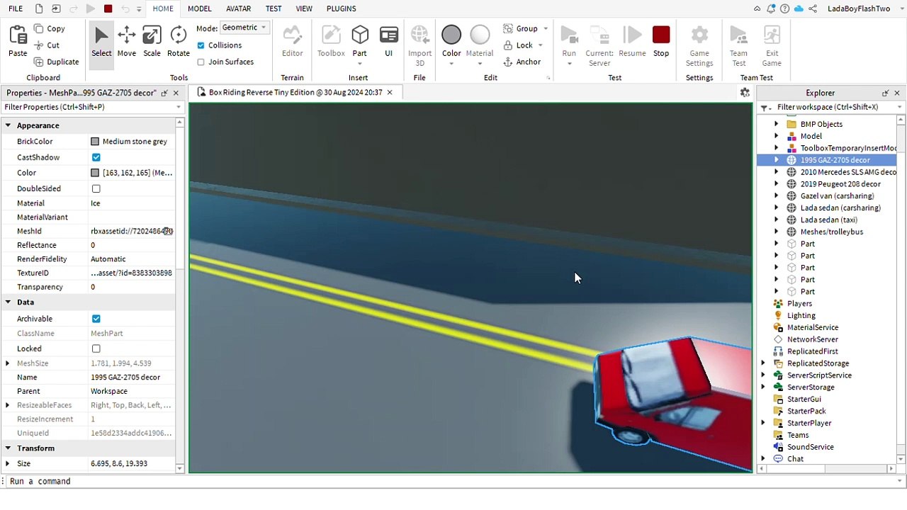Image resolution: width=907 pixels, height=510 pixels.
Task: Expand the Size property
Action: [x=8, y=463]
